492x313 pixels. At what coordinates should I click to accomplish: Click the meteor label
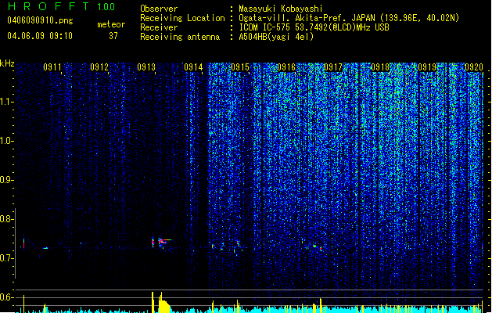(111, 24)
